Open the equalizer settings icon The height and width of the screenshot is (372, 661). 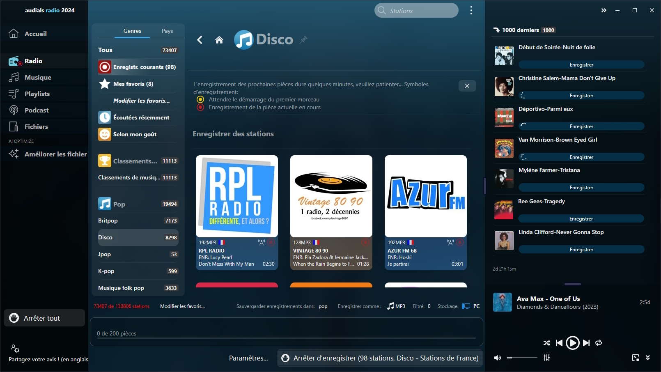click(x=547, y=358)
